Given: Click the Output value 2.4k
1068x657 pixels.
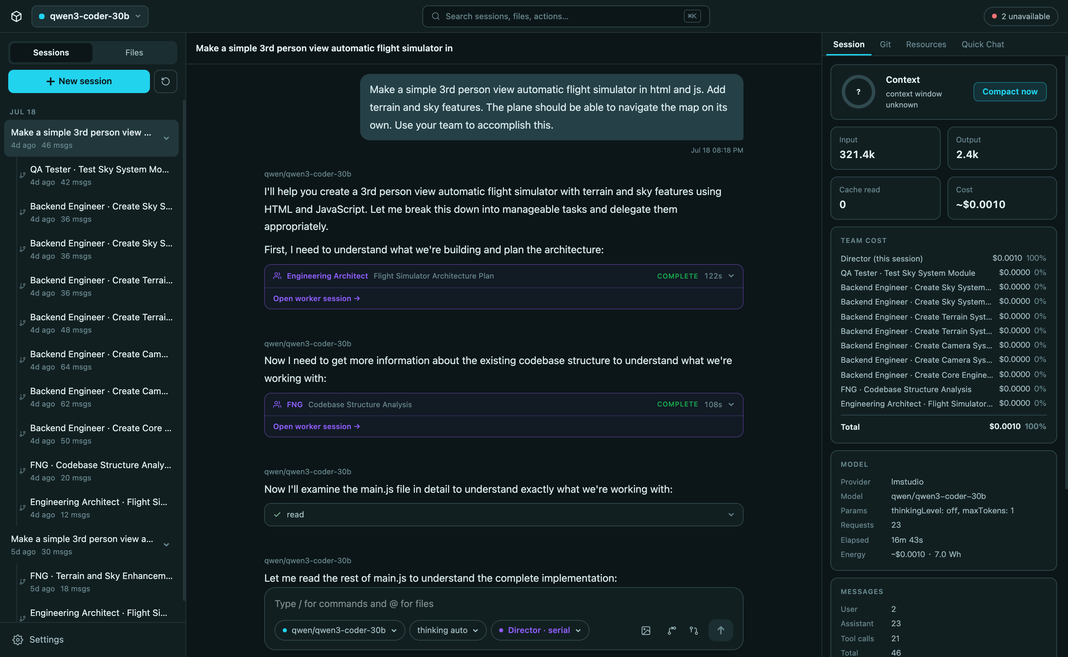Looking at the screenshot, I should (967, 154).
